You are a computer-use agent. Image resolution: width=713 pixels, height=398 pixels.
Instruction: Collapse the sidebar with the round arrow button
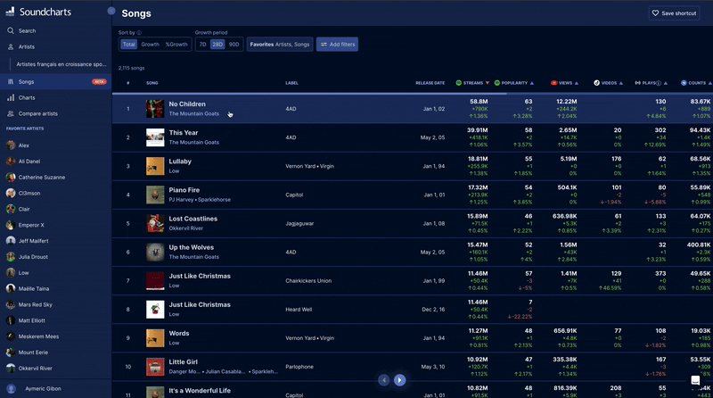point(111,12)
